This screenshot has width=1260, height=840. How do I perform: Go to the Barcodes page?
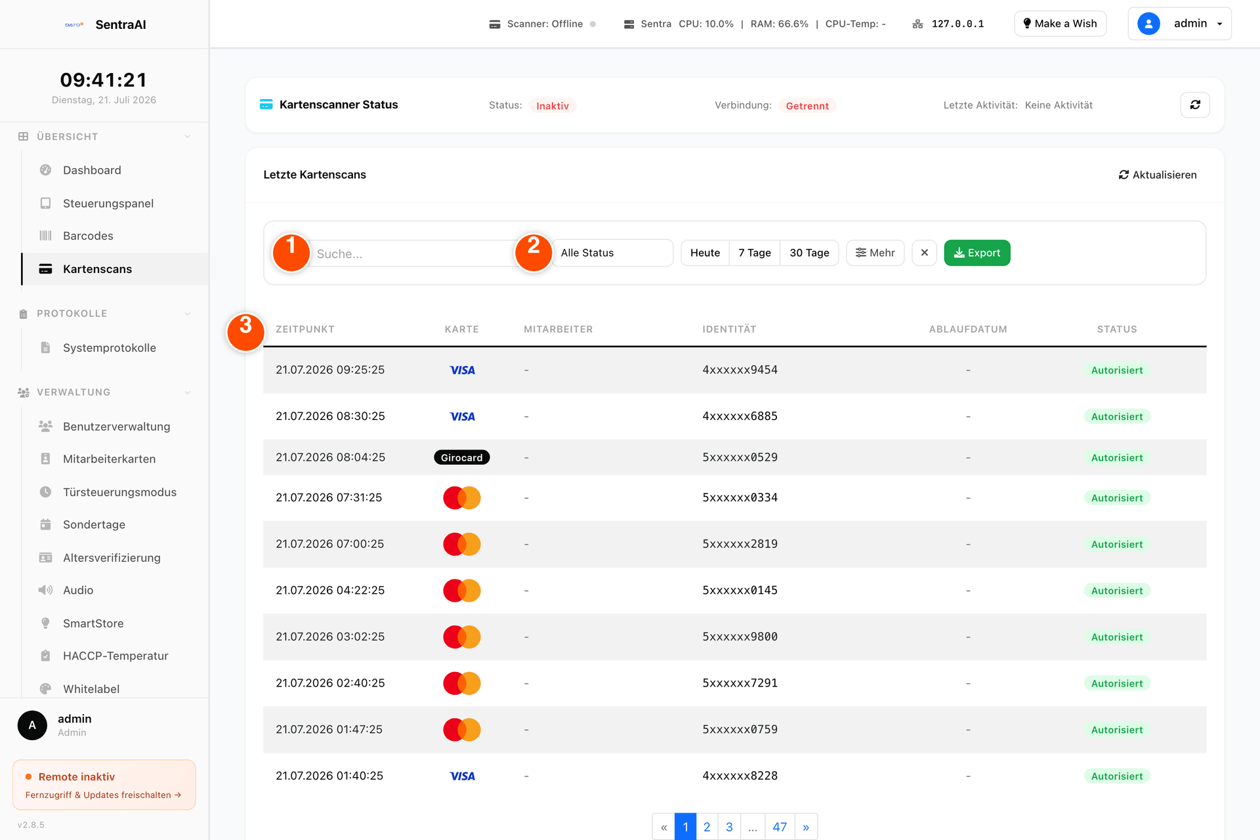click(88, 236)
